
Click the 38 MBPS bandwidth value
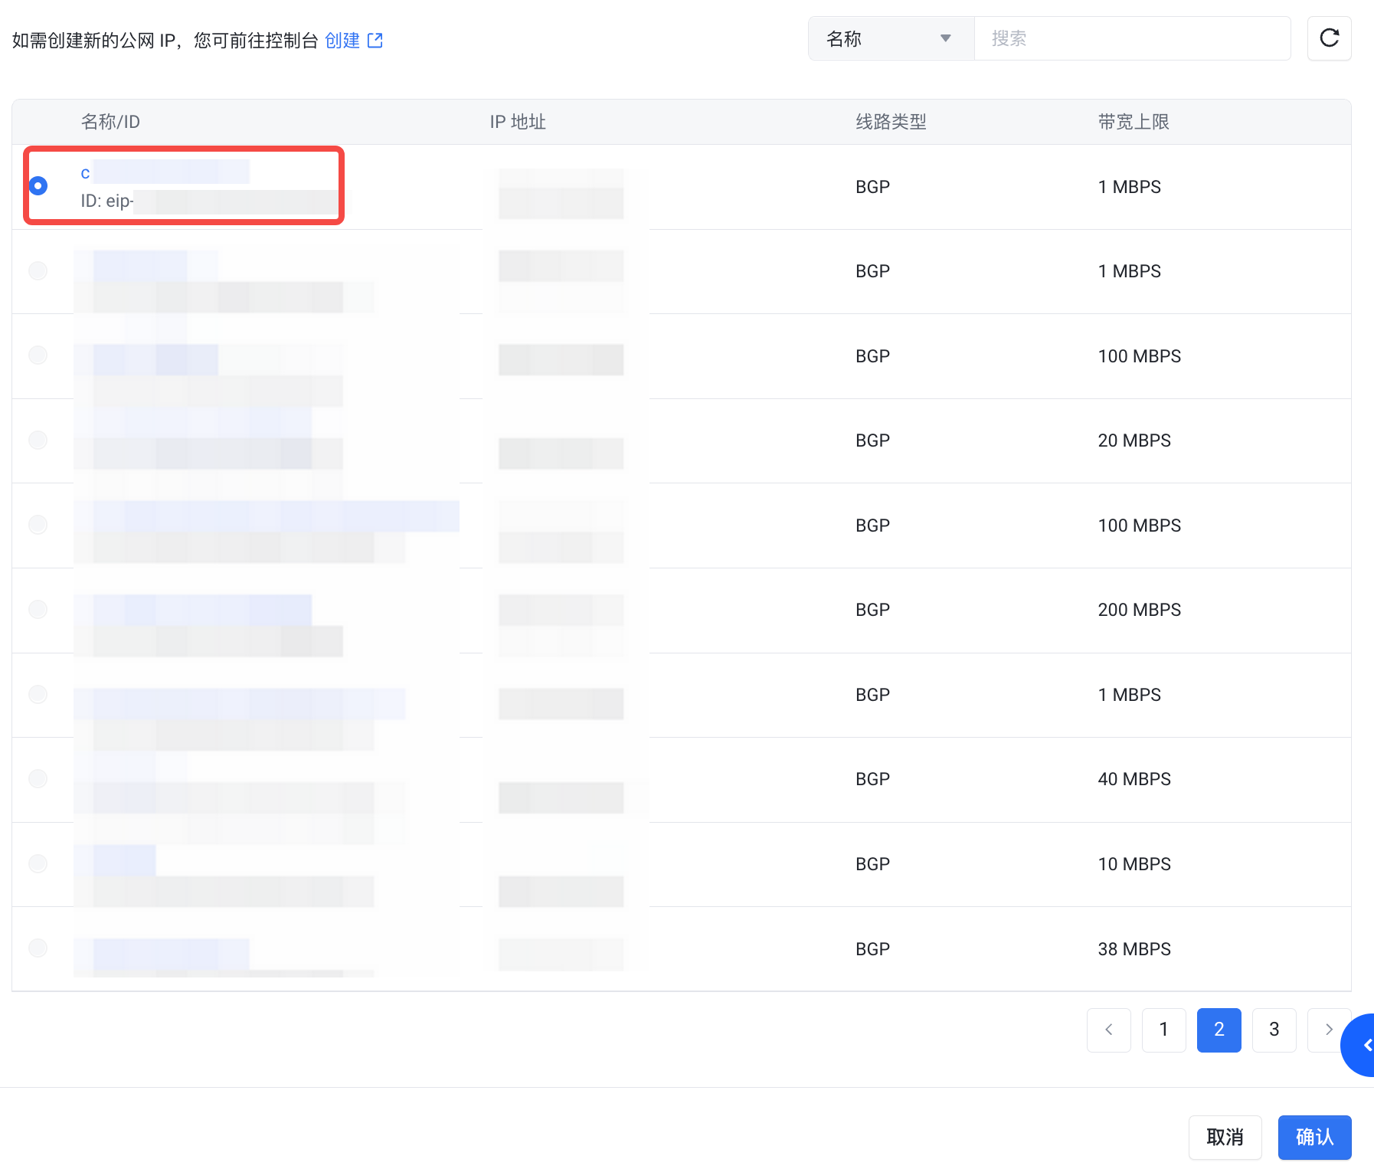coord(1134,949)
